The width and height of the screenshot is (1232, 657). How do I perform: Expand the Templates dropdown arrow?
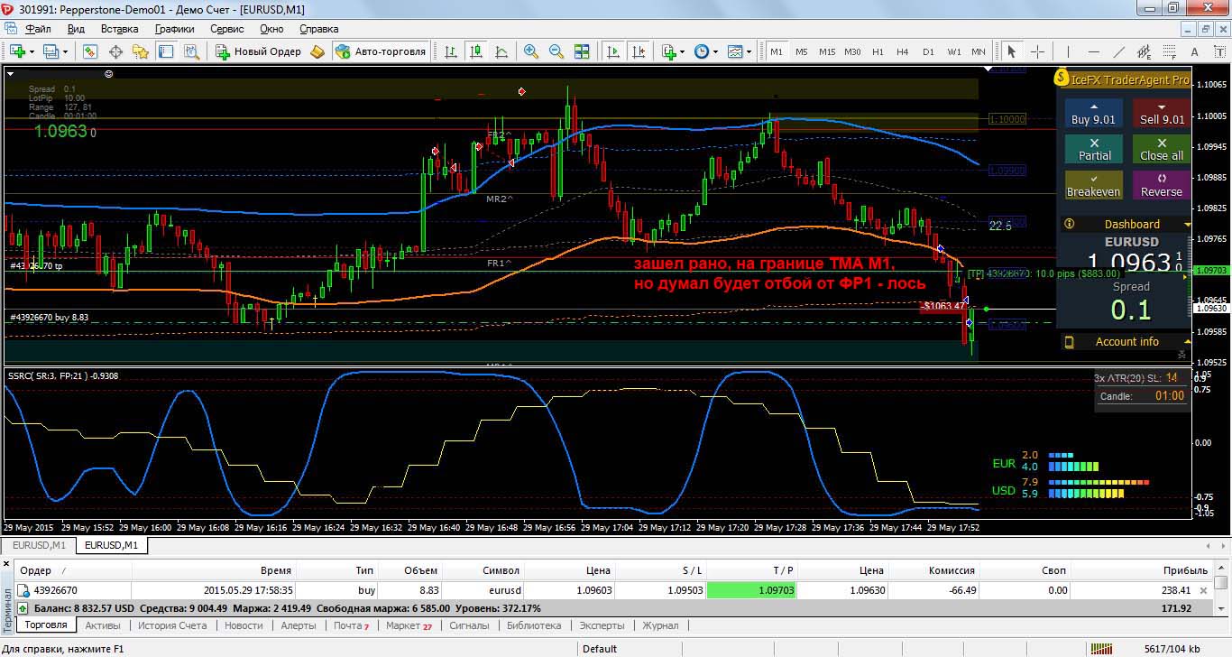(x=749, y=51)
